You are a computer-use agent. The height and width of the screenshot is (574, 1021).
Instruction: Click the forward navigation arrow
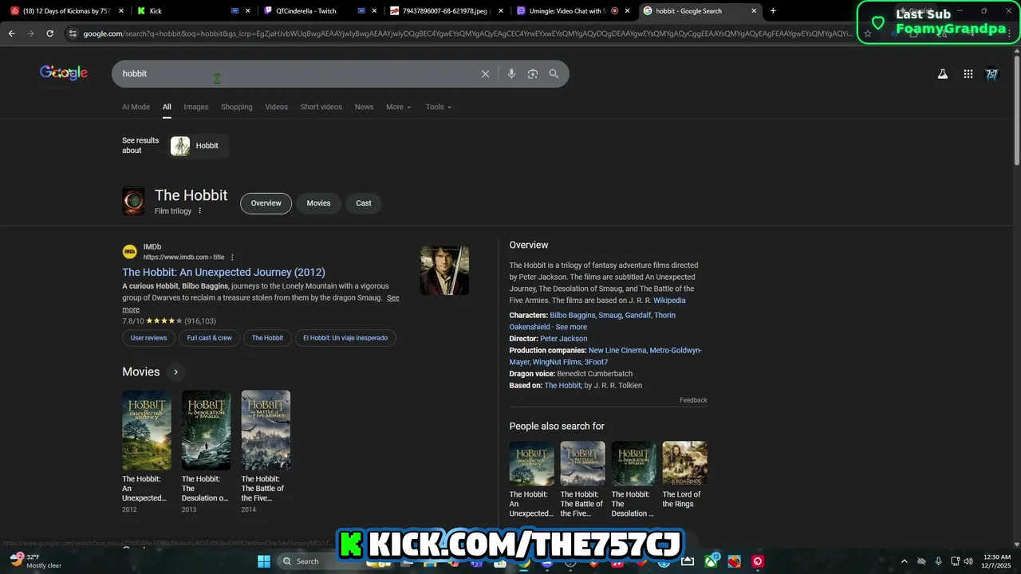[30, 33]
